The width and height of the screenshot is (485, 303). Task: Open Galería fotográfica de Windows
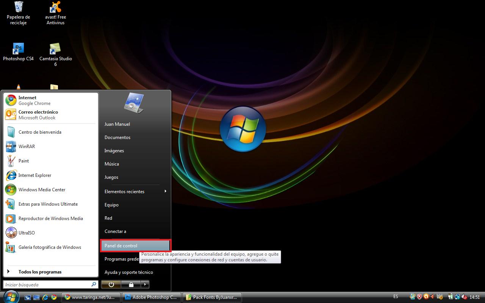(x=51, y=247)
